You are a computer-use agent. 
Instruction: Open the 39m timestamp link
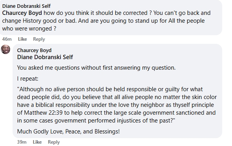(22, 142)
